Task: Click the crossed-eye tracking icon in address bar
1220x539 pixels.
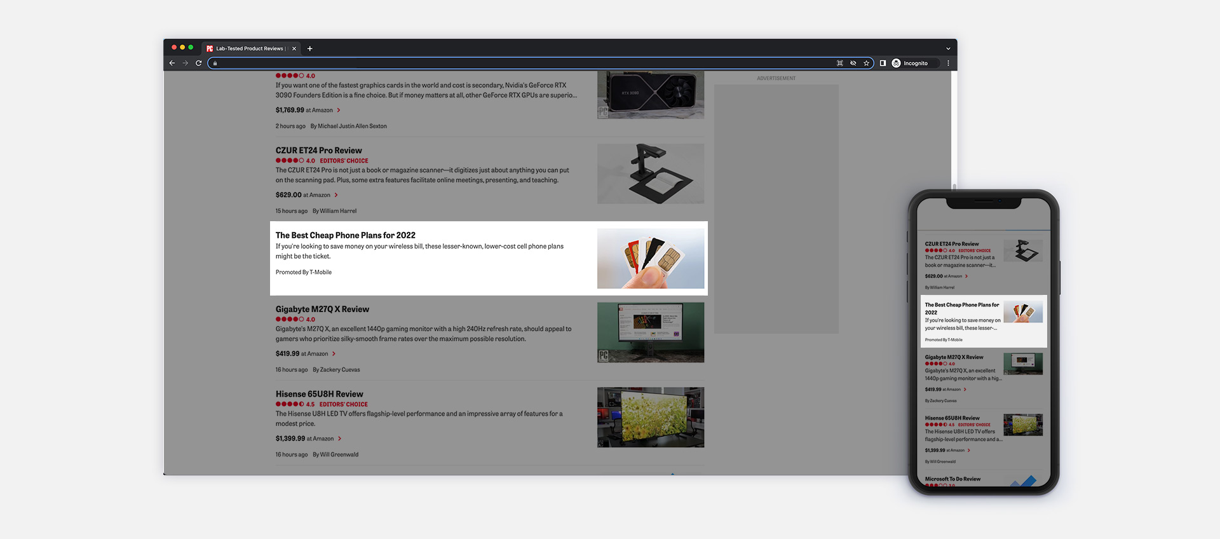Action: tap(853, 63)
